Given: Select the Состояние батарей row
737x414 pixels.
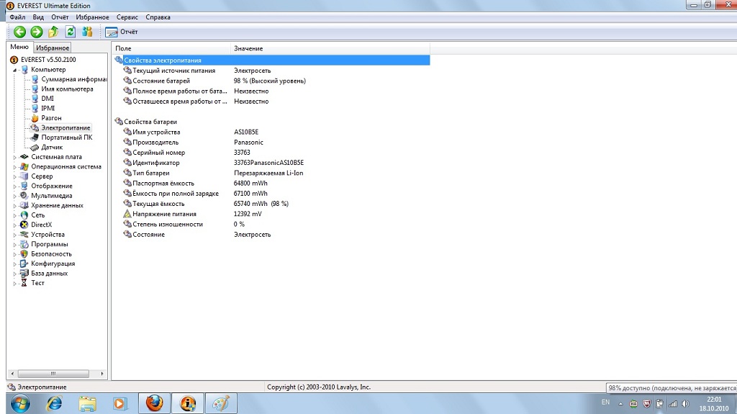Looking at the screenshot, I should 271,81.
